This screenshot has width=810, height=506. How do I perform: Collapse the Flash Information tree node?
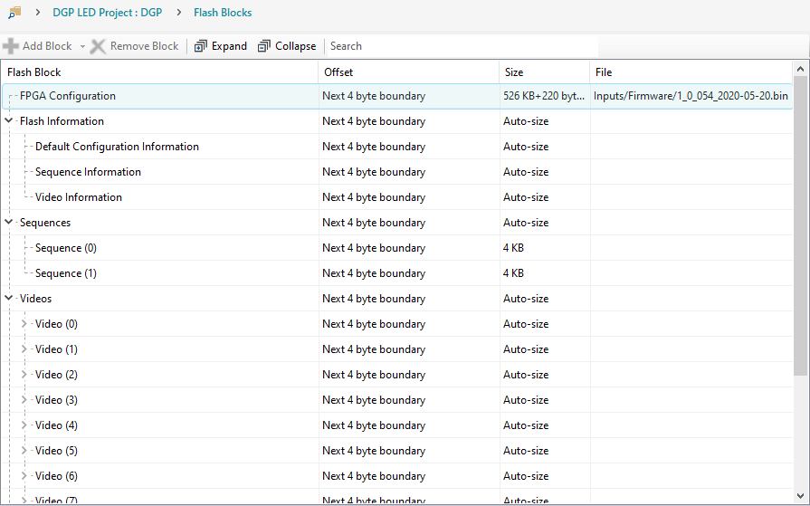(x=10, y=121)
